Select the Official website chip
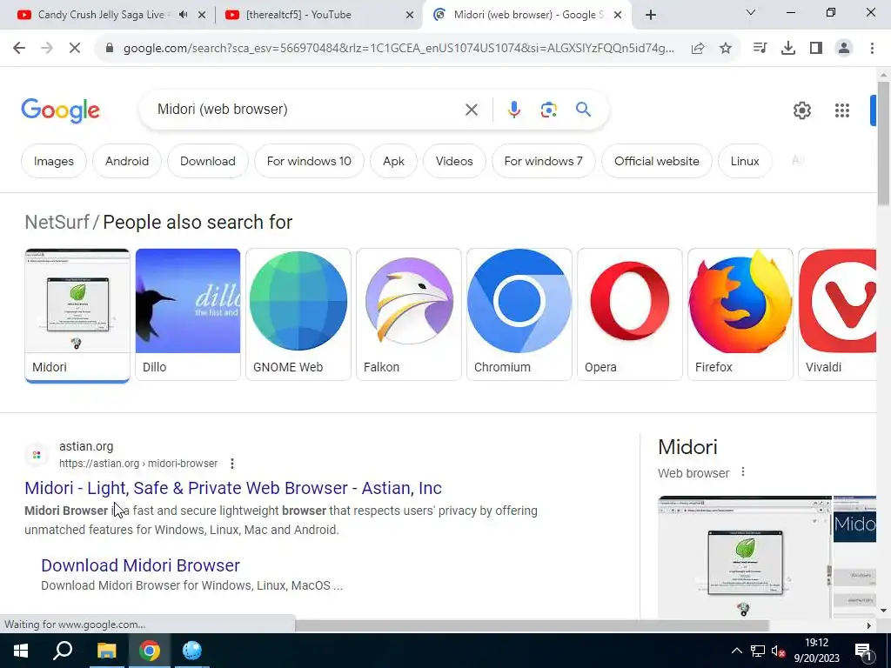The width and height of the screenshot is (891, 668). pyautogui.click(x=656, y=161)
